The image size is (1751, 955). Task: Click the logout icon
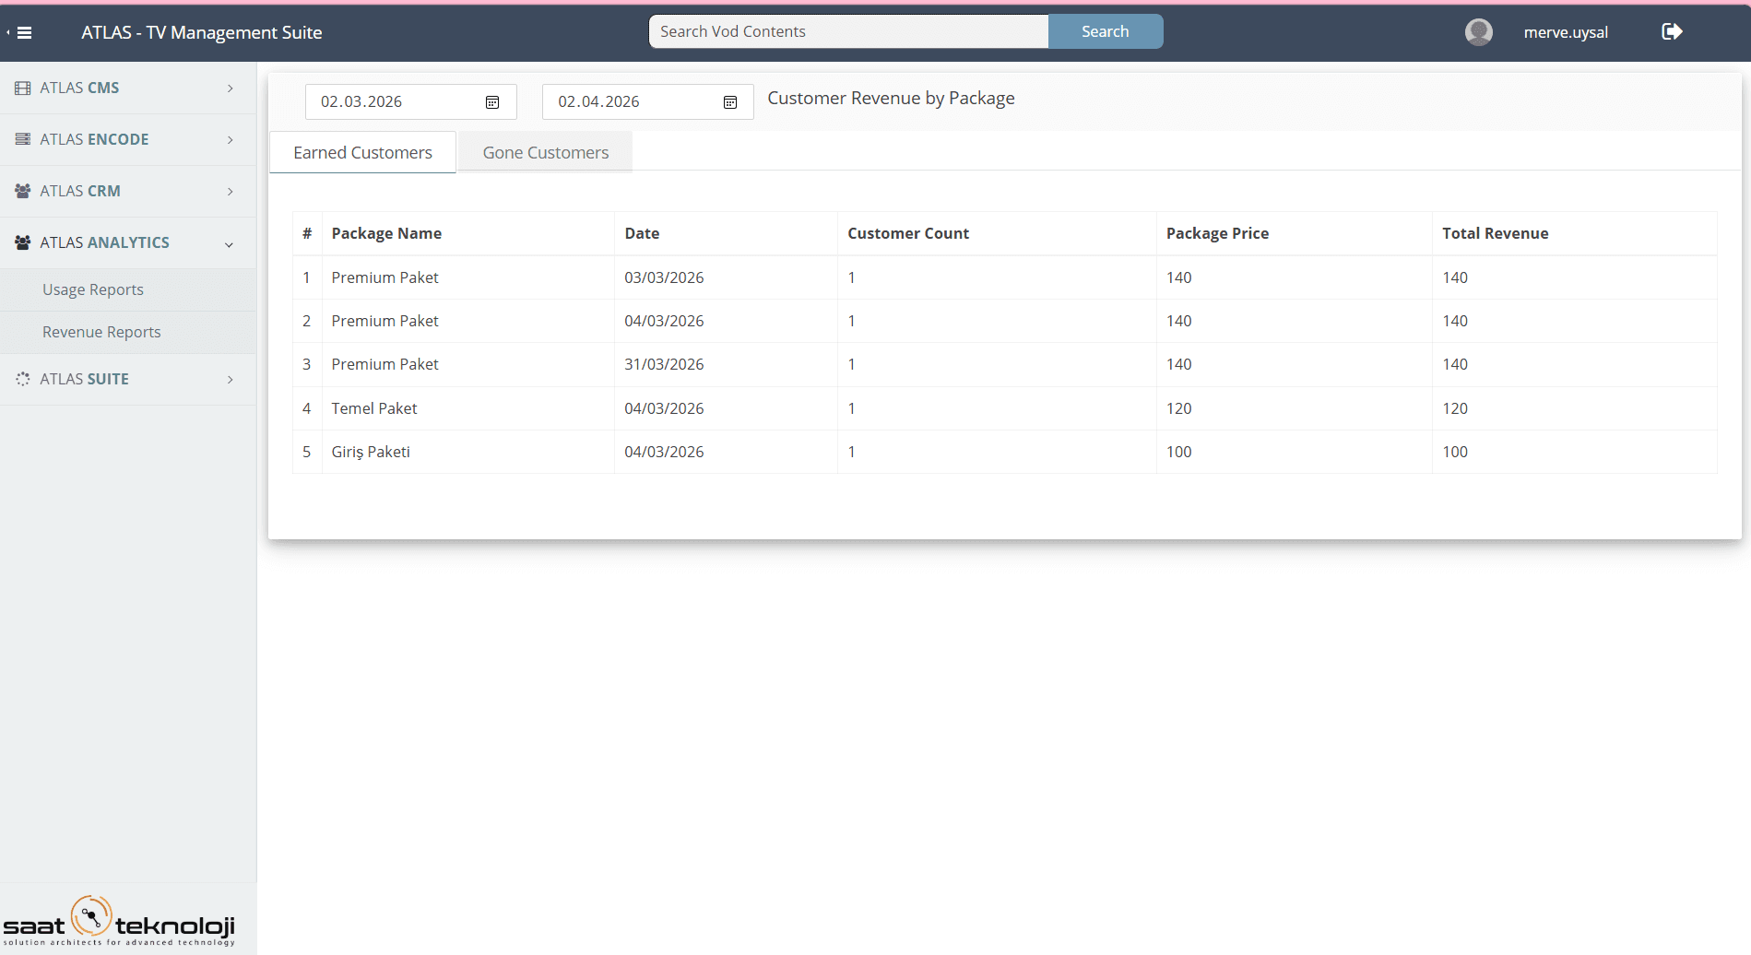[x=1673, y=31]
